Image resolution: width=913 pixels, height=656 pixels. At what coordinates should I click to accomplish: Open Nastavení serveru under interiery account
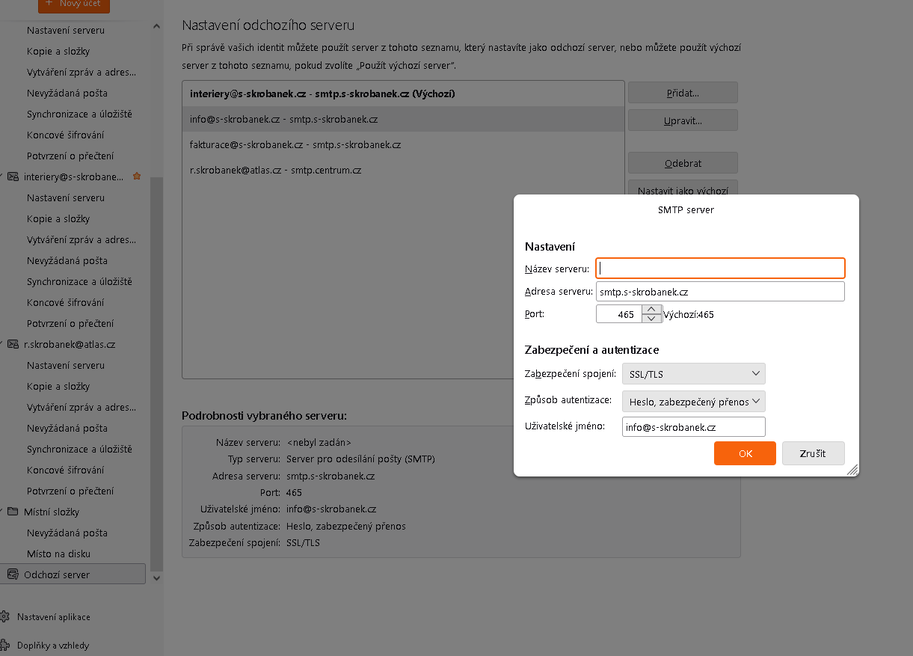(x=66, y=197)
